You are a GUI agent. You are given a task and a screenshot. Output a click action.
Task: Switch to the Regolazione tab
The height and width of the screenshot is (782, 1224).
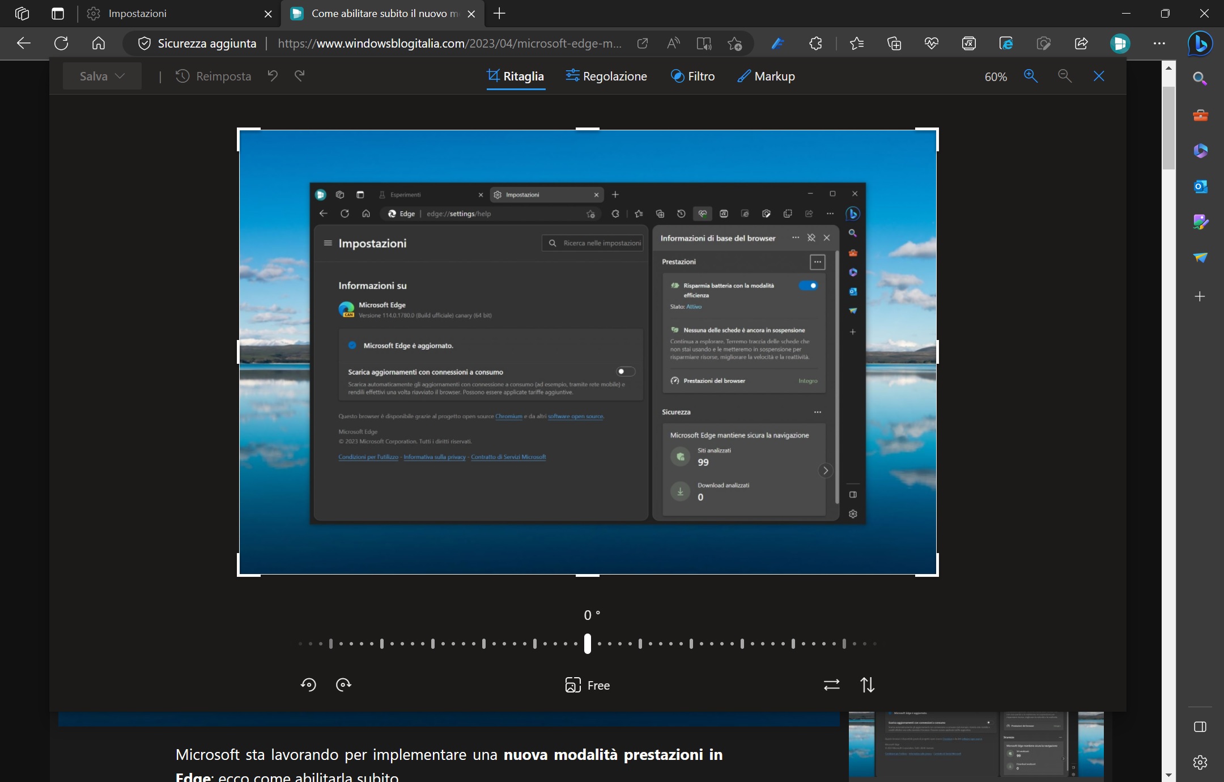606,76
